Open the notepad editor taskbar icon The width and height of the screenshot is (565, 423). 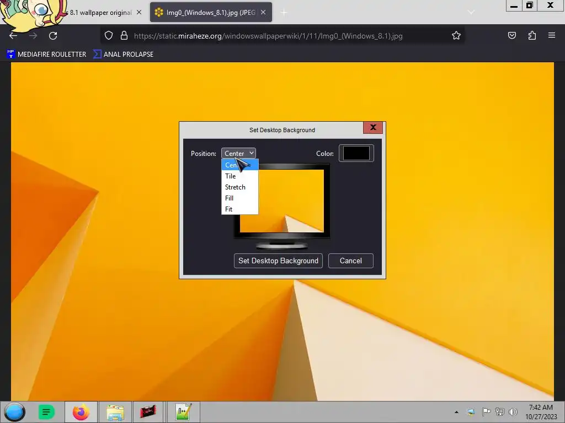[183, 412]
